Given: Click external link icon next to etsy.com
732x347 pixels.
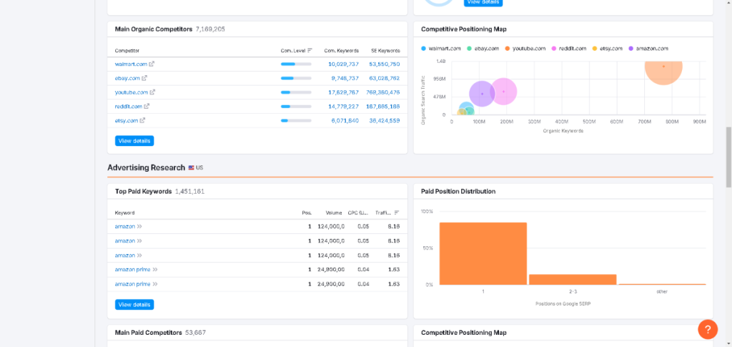Looking at the screenshot, I should tap(143, 120).
